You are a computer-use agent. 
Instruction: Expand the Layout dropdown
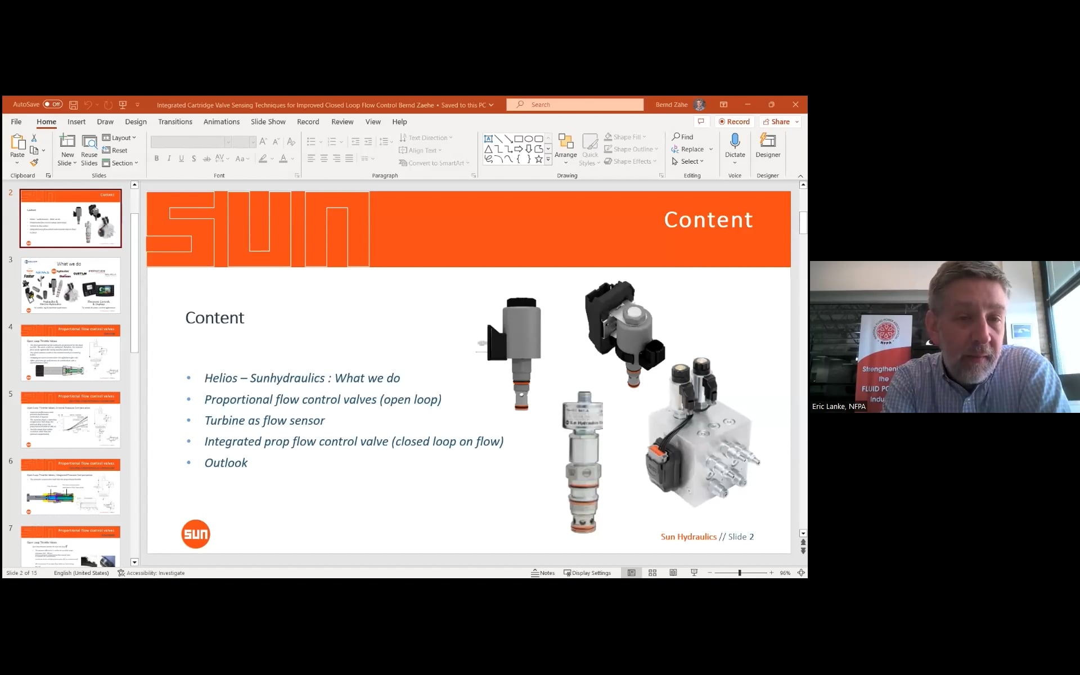(x=119, y=138)
